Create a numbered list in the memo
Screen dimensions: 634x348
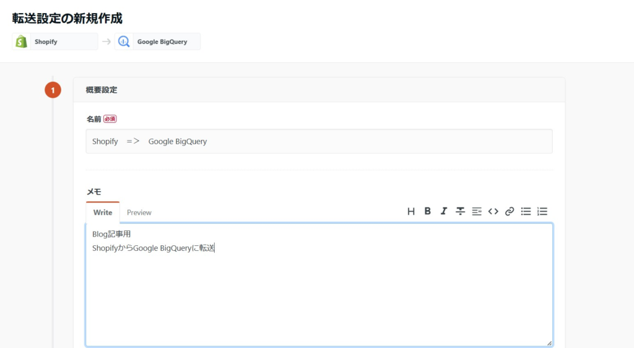[x=542, y=211]
